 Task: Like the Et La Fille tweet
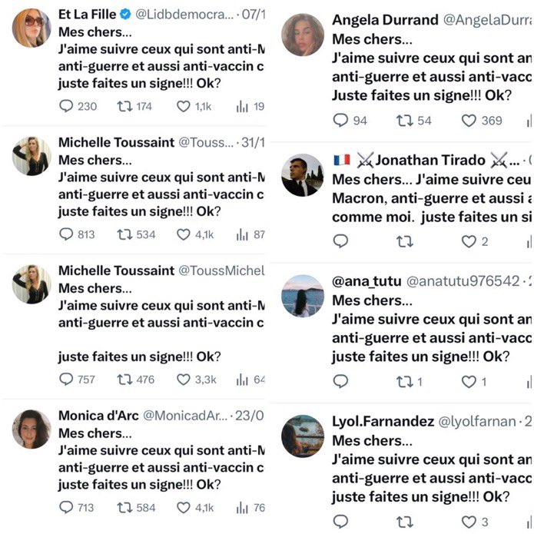[183, 106]
